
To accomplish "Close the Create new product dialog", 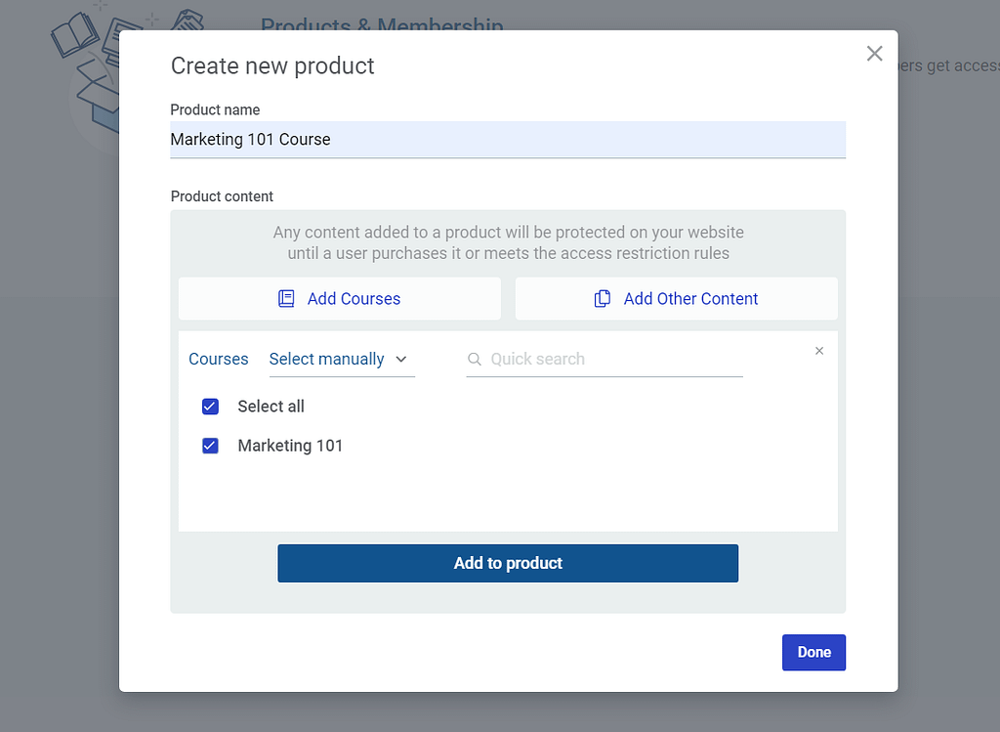I will [874, 54].
